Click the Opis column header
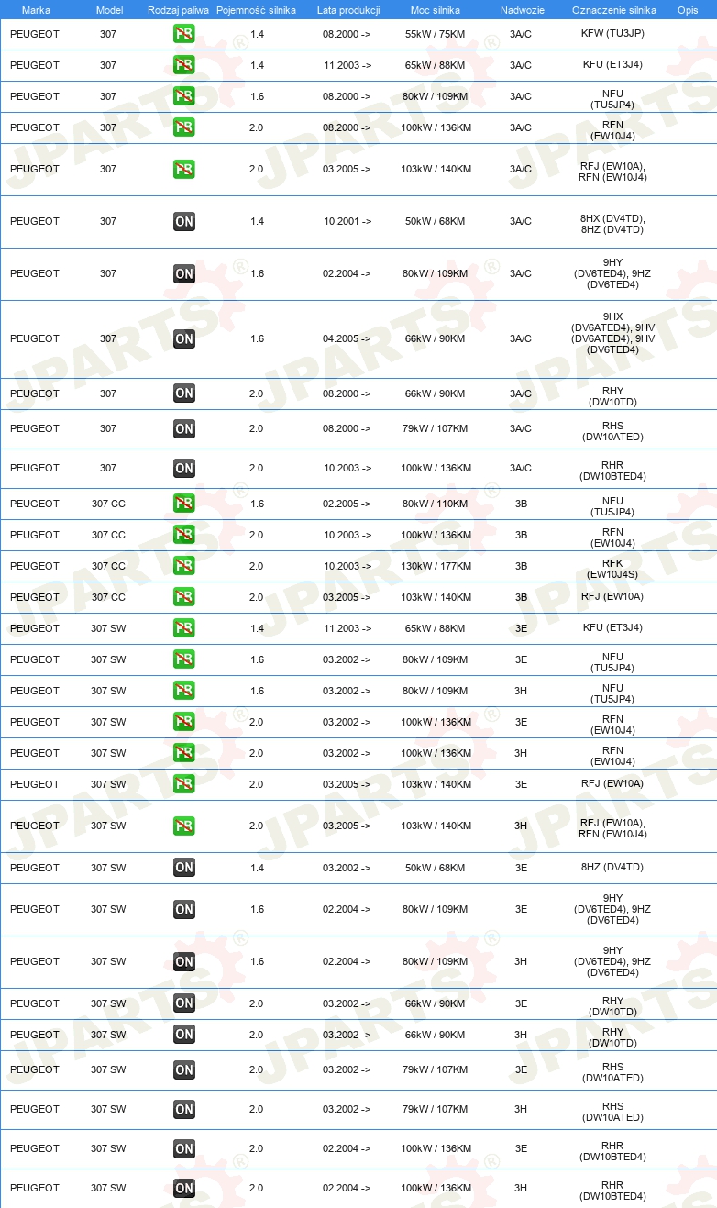 coord(687,9)
